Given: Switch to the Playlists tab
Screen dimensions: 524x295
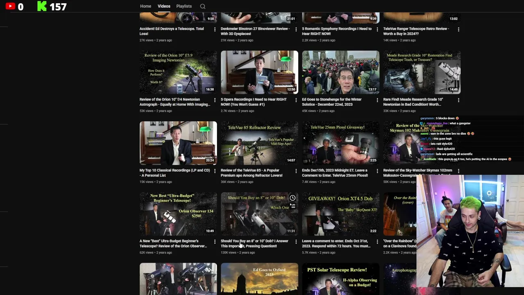Looking at the screenshot, I should (184, 6).
